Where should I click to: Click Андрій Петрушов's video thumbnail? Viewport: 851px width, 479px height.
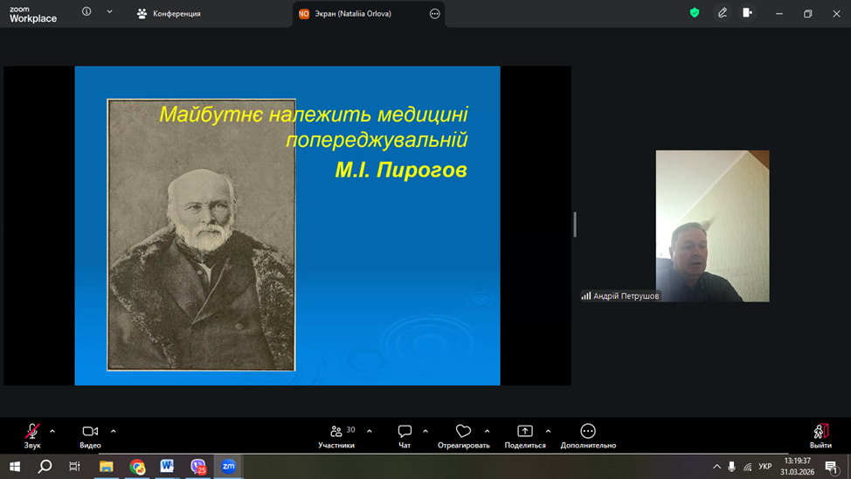712,226
